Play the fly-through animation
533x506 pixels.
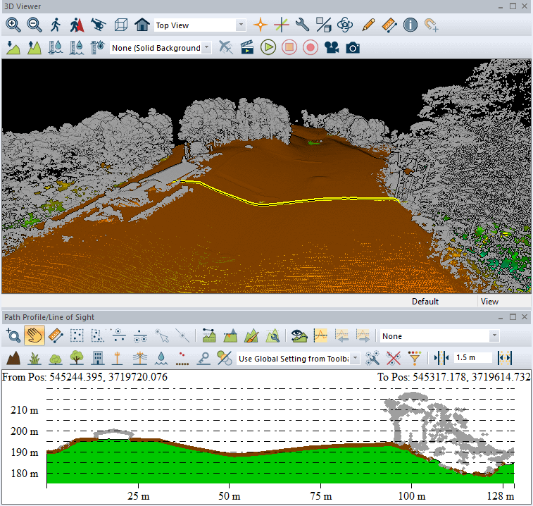point(268,47)
